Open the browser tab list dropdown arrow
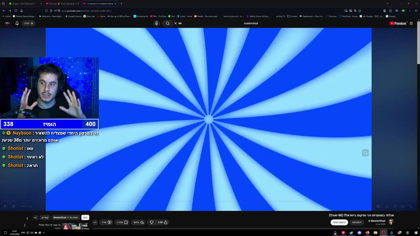Screen dimensions: 420x236 [x=388, y=4]
